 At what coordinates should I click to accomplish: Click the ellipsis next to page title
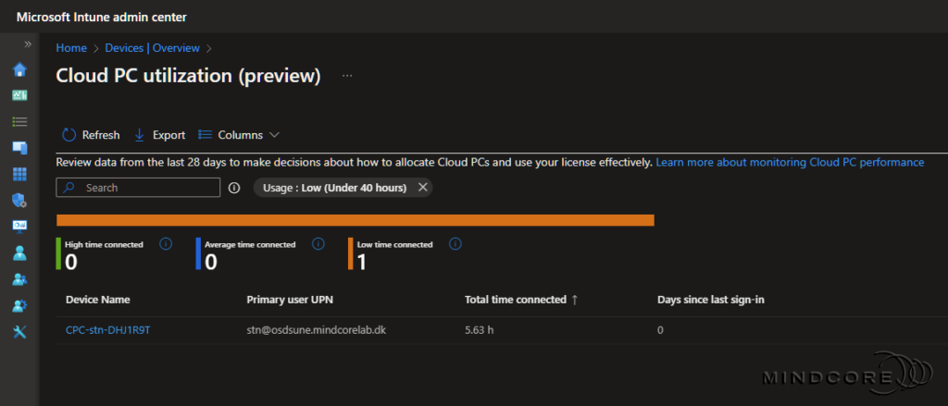(x=347, y=76)
